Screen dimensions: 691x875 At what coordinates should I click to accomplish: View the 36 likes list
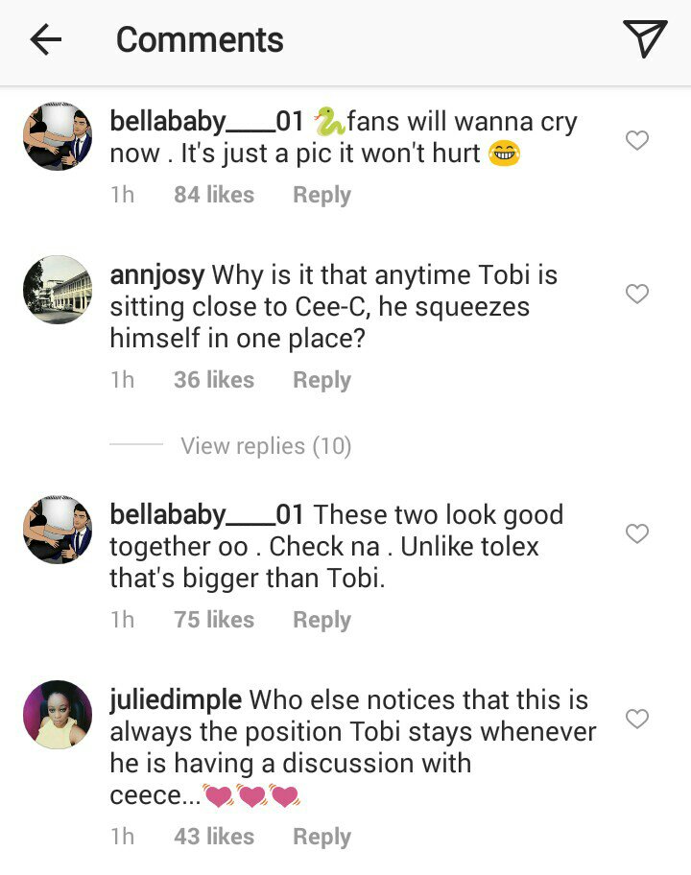pos(214,380)
